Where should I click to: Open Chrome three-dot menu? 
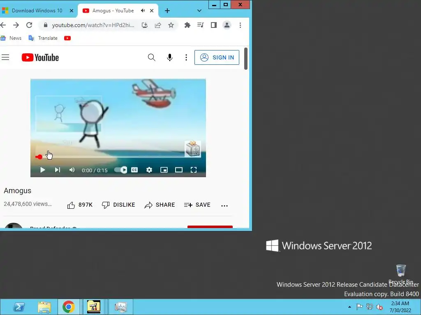click(240, 25)
